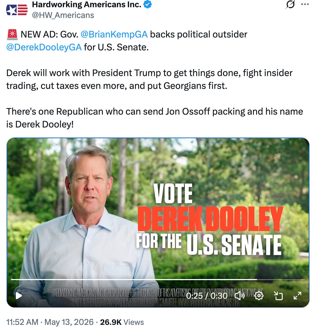
Task: Open Hardworking Americans profile avatar
Action: click(x=17, y=10)
